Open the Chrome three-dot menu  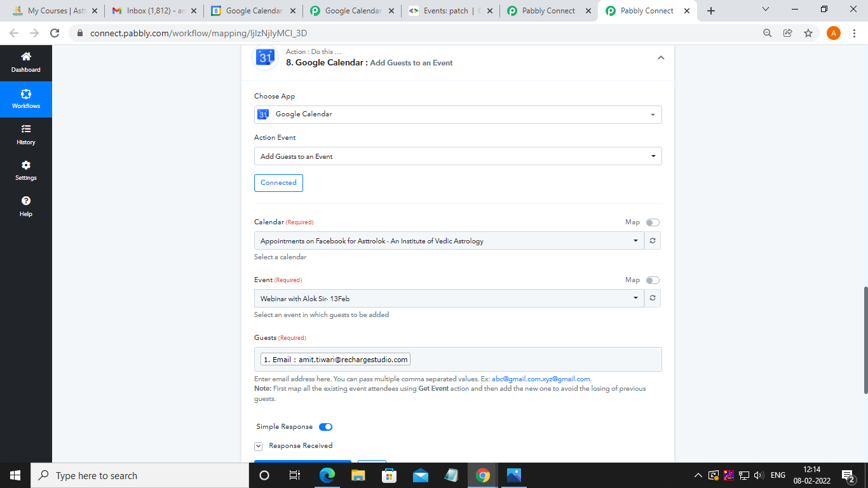coord(855,33)
